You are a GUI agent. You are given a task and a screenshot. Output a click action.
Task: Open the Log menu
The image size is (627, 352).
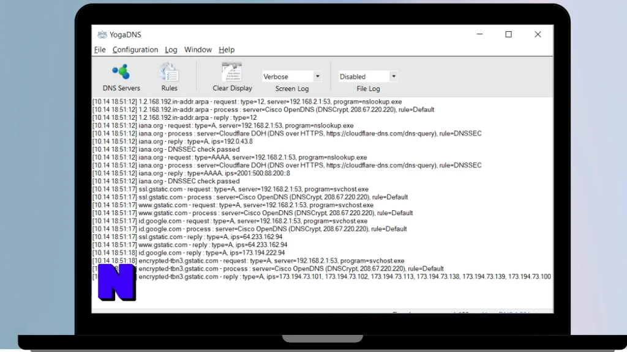(171, 50)
